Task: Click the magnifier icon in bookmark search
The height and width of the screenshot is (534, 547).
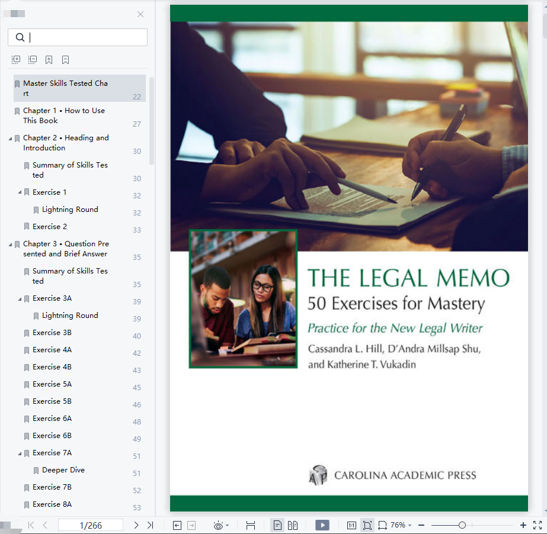Action: tap(20, 37)
